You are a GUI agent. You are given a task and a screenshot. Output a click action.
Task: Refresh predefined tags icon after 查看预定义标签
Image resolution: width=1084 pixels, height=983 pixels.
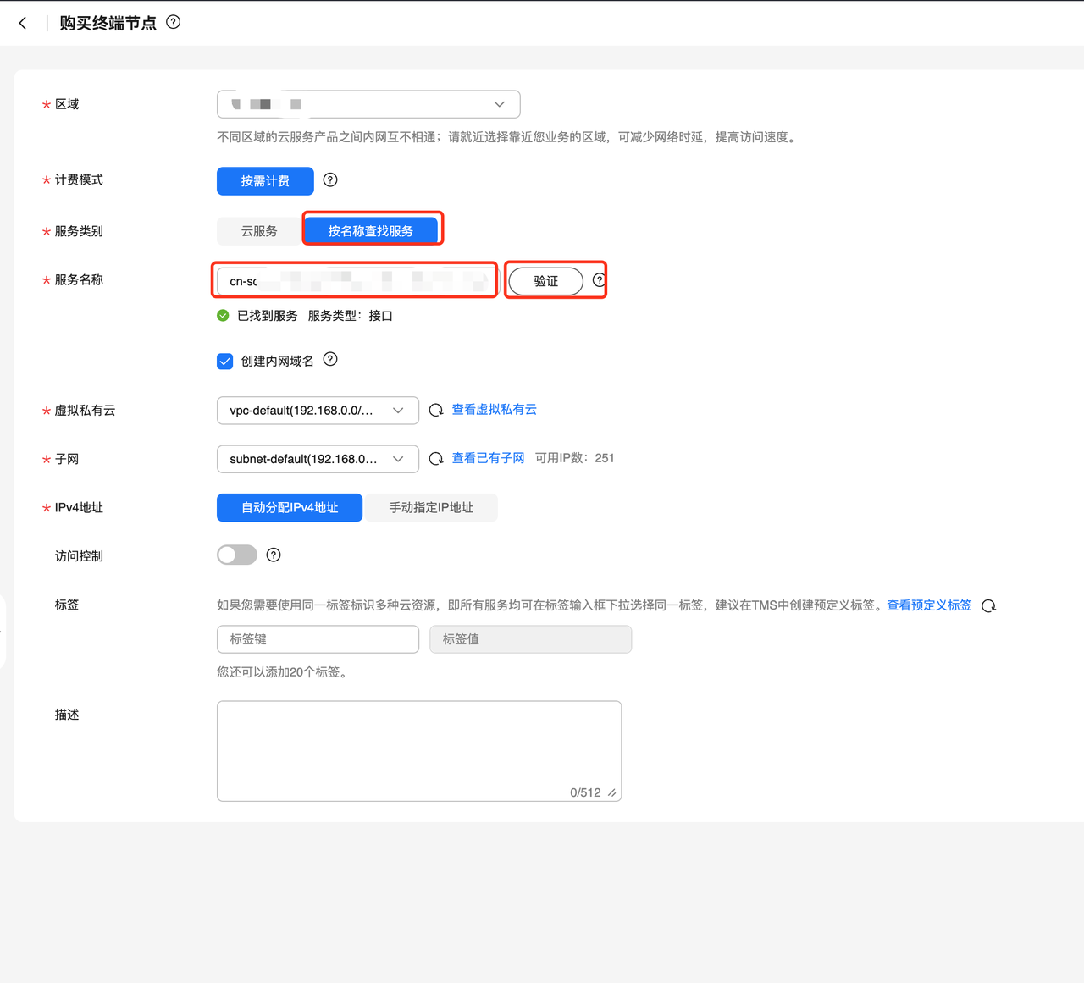(988, 606)
